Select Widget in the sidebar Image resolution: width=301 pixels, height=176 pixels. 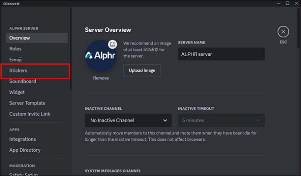[17, 92]
